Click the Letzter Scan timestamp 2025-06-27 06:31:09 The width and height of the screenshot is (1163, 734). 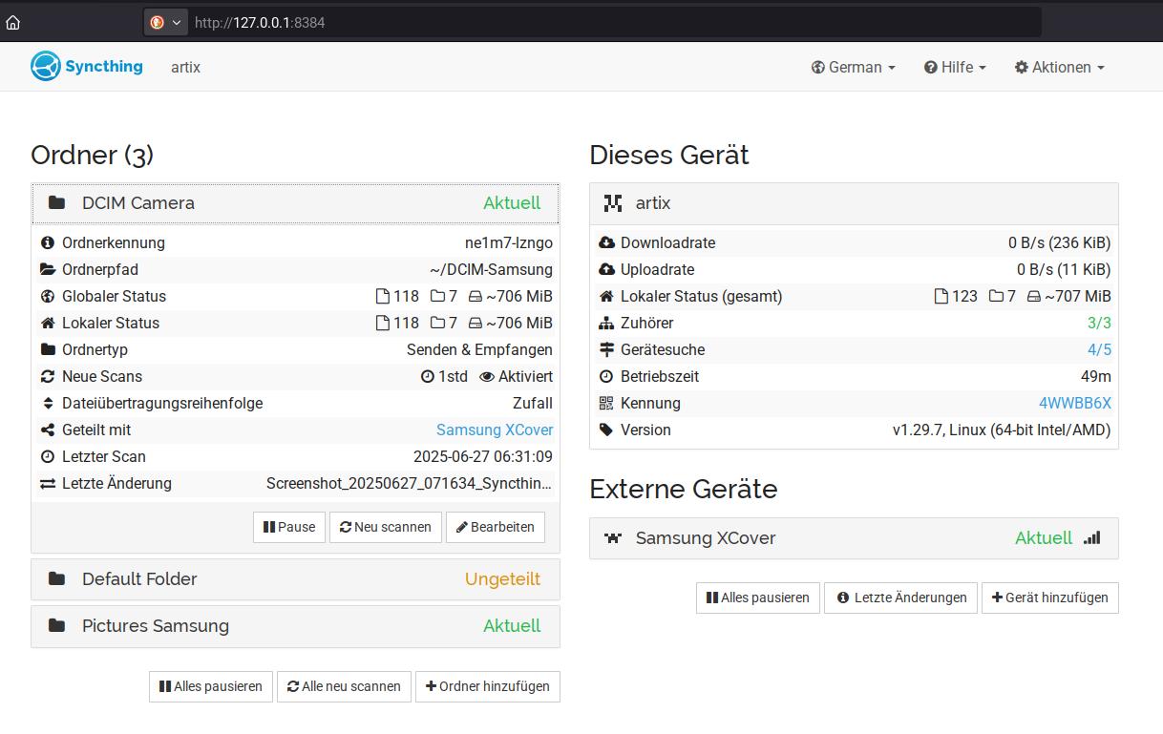(x=483, y=457)
